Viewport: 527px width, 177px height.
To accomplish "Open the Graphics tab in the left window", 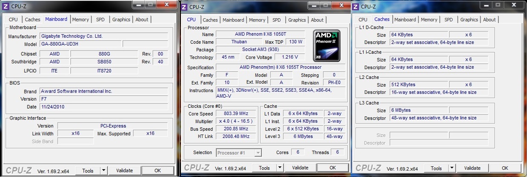I will (x=121, y=20).
